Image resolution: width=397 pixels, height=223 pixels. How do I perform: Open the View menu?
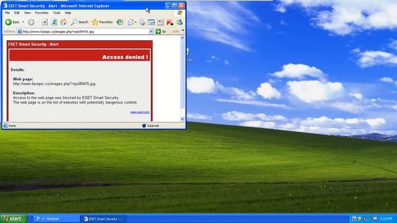click(27, 12)
